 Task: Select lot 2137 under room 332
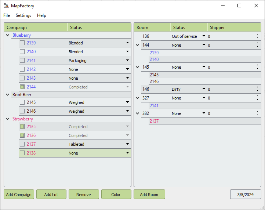tap(205, 121)
